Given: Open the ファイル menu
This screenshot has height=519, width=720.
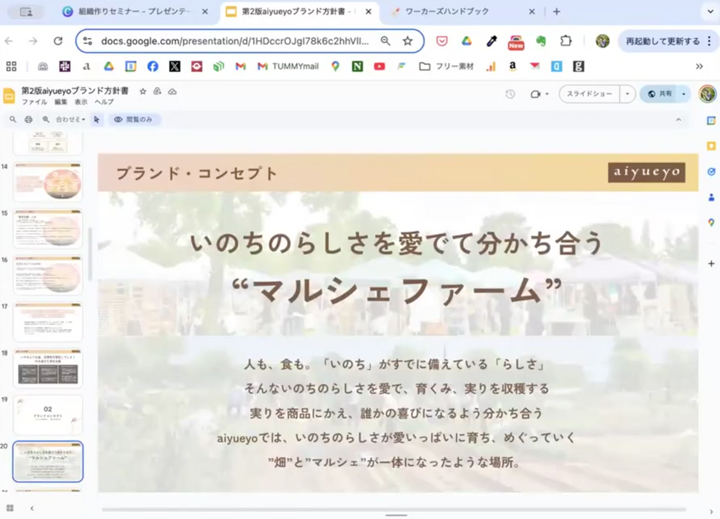Looking at the screenshot, I should [34, 102].
